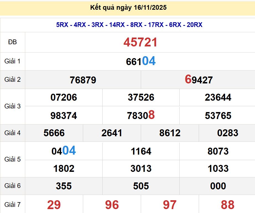The image size is (255, 213).
Task: Click Giải 3 number 78308
Action: 141,115
